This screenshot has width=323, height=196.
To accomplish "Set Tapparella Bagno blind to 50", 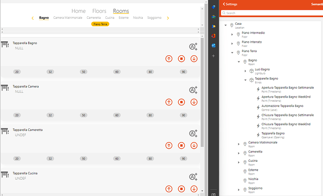I will point(83,72).
